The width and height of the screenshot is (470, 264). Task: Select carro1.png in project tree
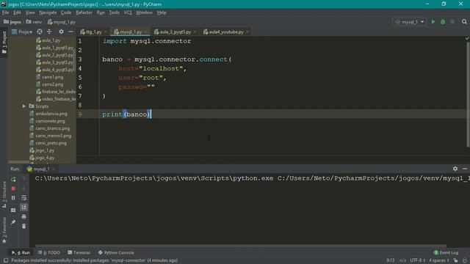(49, 77)
